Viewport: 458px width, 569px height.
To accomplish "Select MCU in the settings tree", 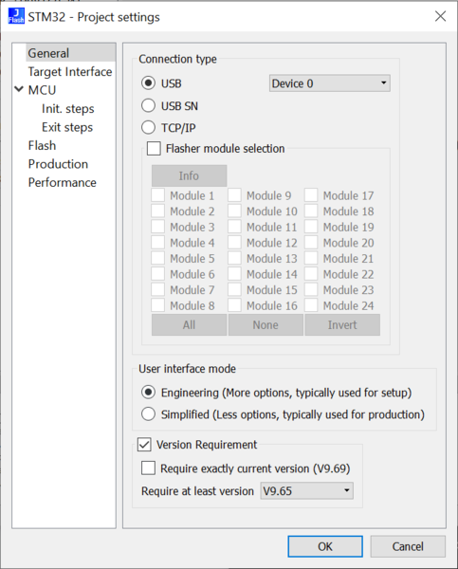I will point(42,90).
